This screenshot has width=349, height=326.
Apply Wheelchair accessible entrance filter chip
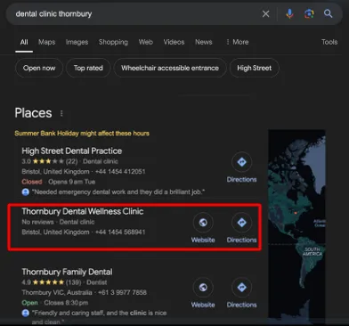click(x=170, y=68)
